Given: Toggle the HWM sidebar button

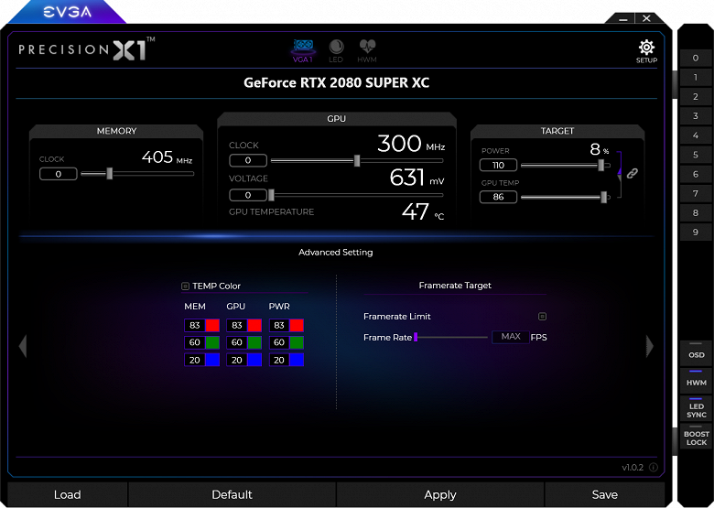Looking at the screenshot, I should click(x=696, y=380).
